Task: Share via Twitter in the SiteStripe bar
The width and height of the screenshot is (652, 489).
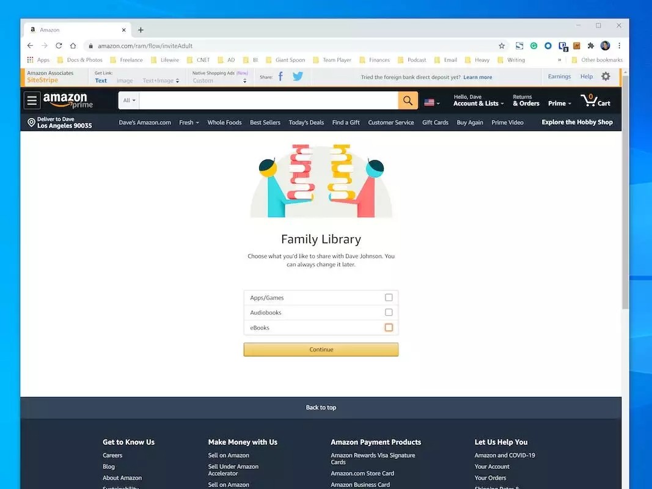Action: 297,76
